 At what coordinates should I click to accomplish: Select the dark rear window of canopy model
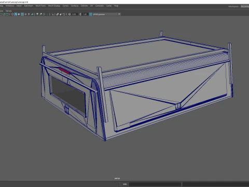pos(69,95)
